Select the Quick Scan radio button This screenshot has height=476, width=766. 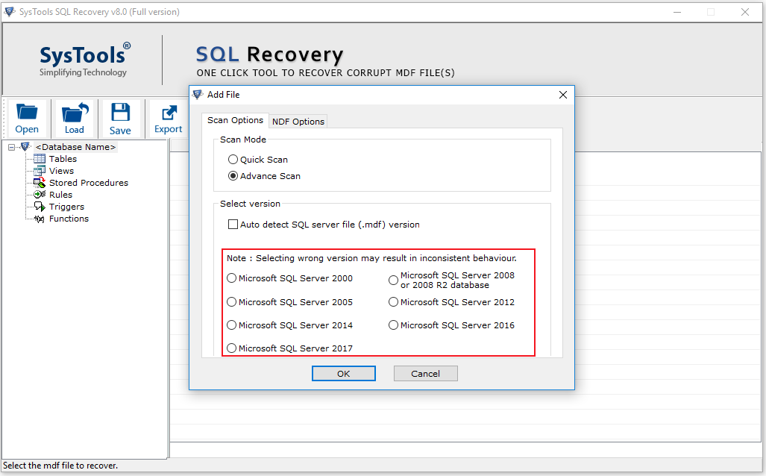(233, 160)
